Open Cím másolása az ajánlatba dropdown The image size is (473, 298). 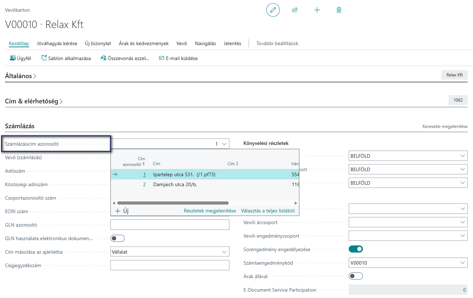tap(170, 252)
